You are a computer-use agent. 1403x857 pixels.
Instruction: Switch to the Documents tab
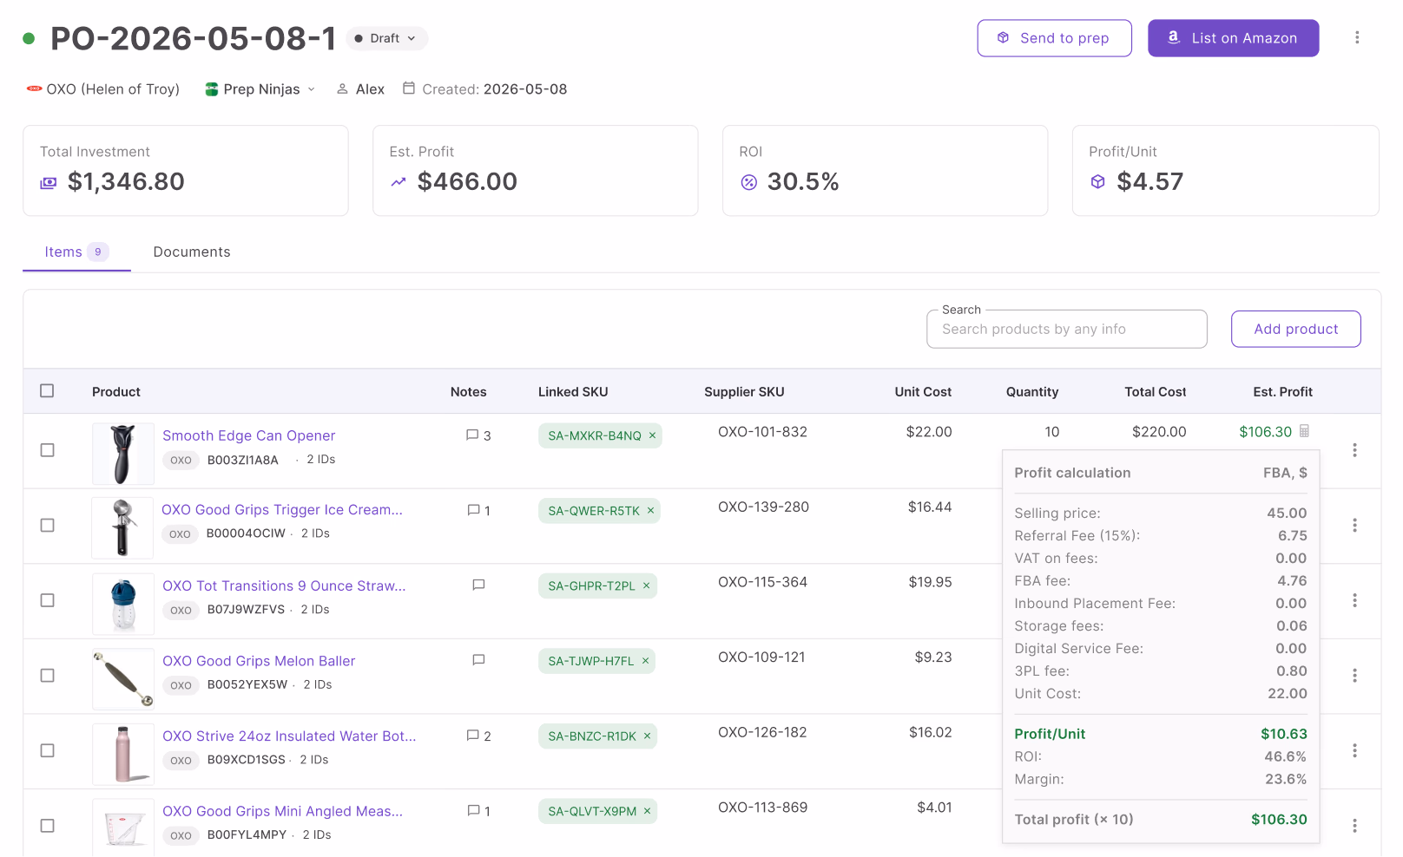192,252
